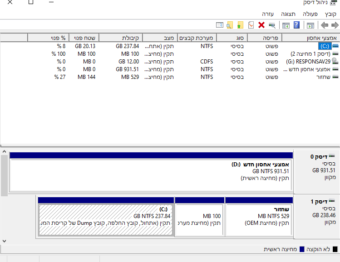Click the drive with magnifier toolbar icon

pyautogui.click(x=272, y=25)
